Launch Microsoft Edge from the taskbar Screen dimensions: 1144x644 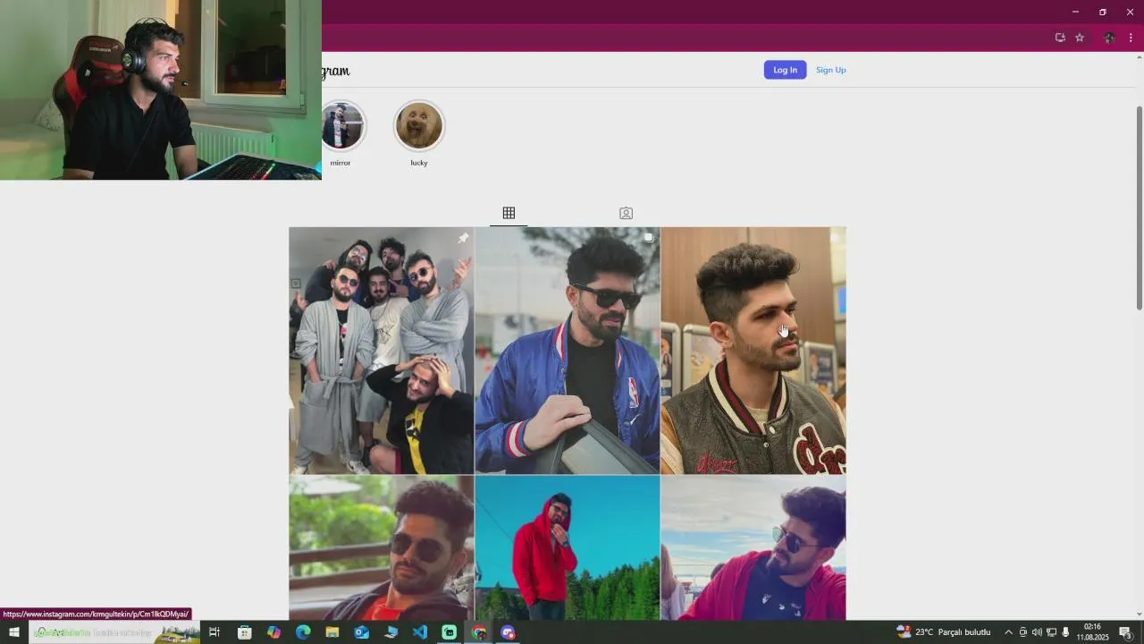[x=303, y=632]
